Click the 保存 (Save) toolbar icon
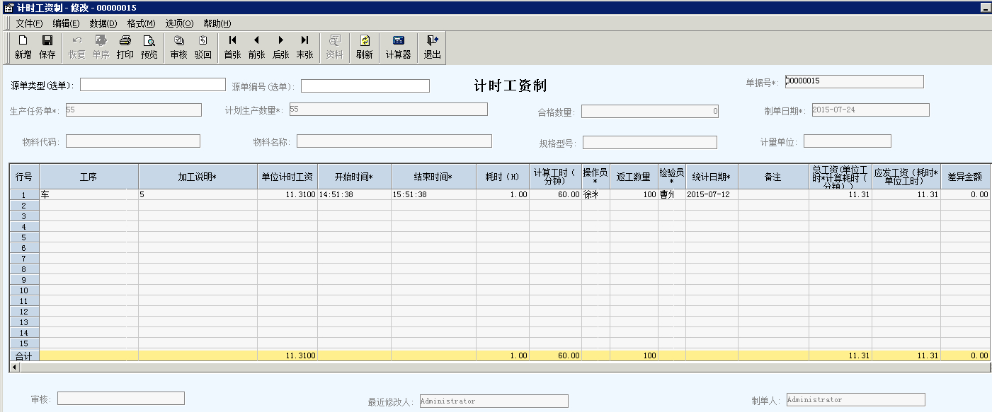This screenshot has height=412, width=992. tap(47, 47)
